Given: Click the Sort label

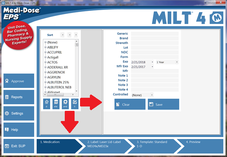Looking at the screenshot, I should pos(50,35).
